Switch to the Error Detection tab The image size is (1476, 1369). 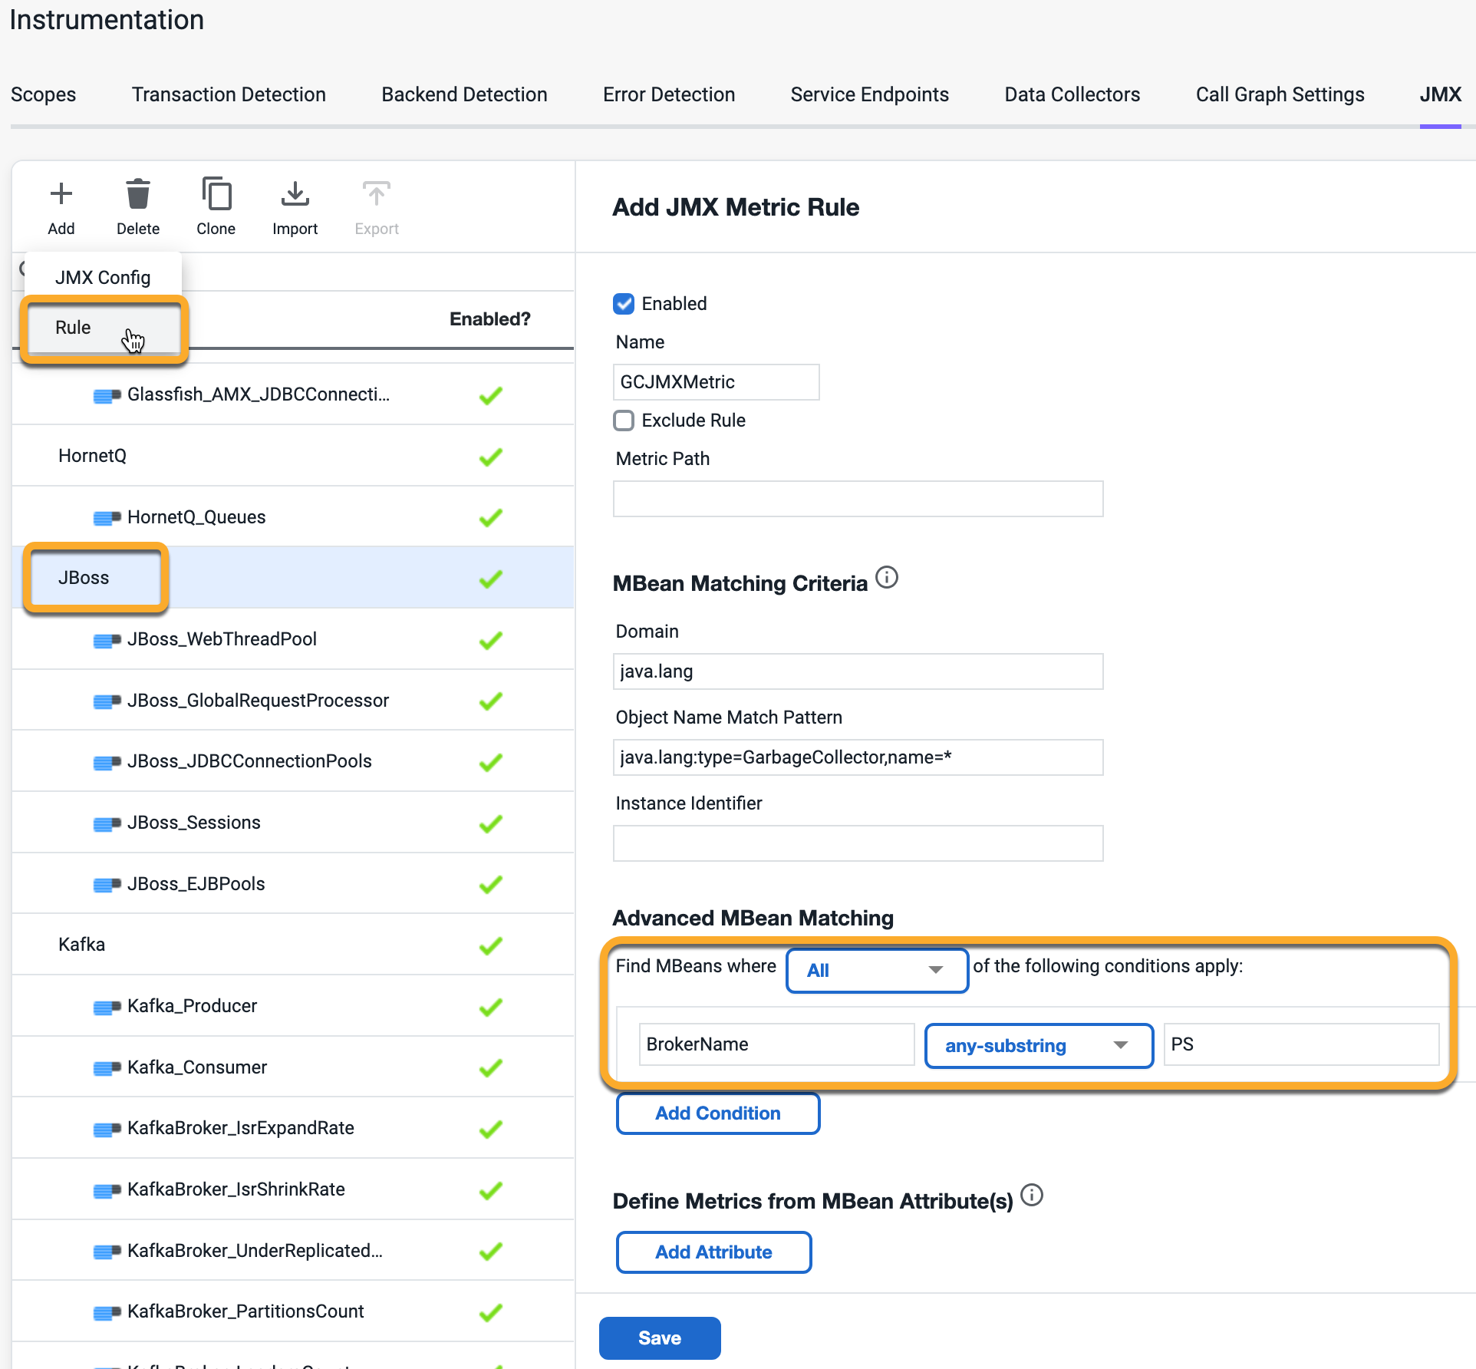tap(669, 94)
